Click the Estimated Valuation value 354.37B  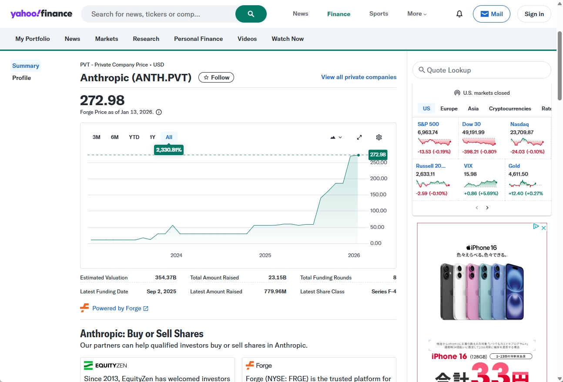pyautogui.click(x=166, y=278)
